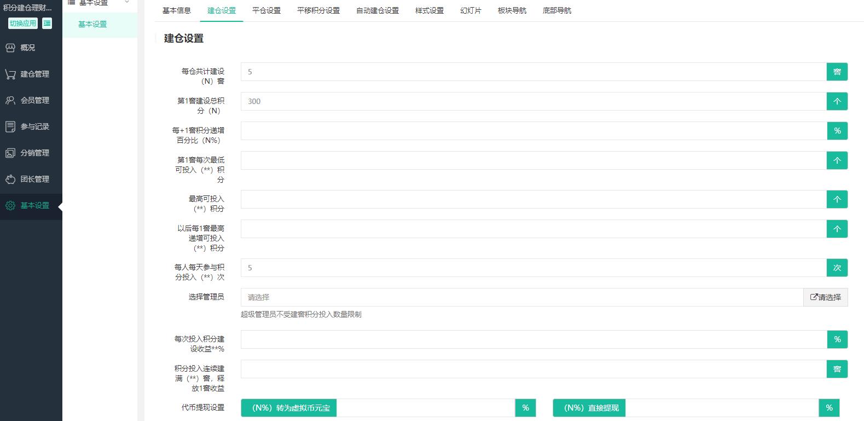
Task: Focus the 第1窖每次最低可投入积分 input
Action: [x=534, y=160]
